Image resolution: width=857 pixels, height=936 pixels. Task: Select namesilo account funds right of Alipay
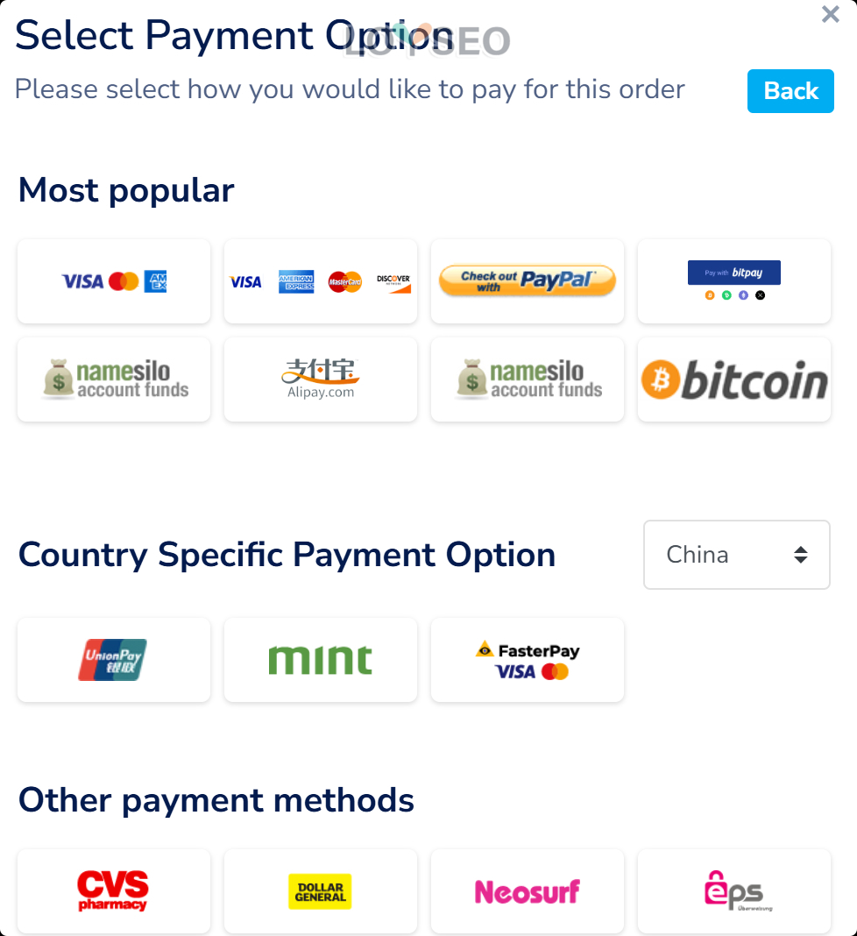click(528, 379)
